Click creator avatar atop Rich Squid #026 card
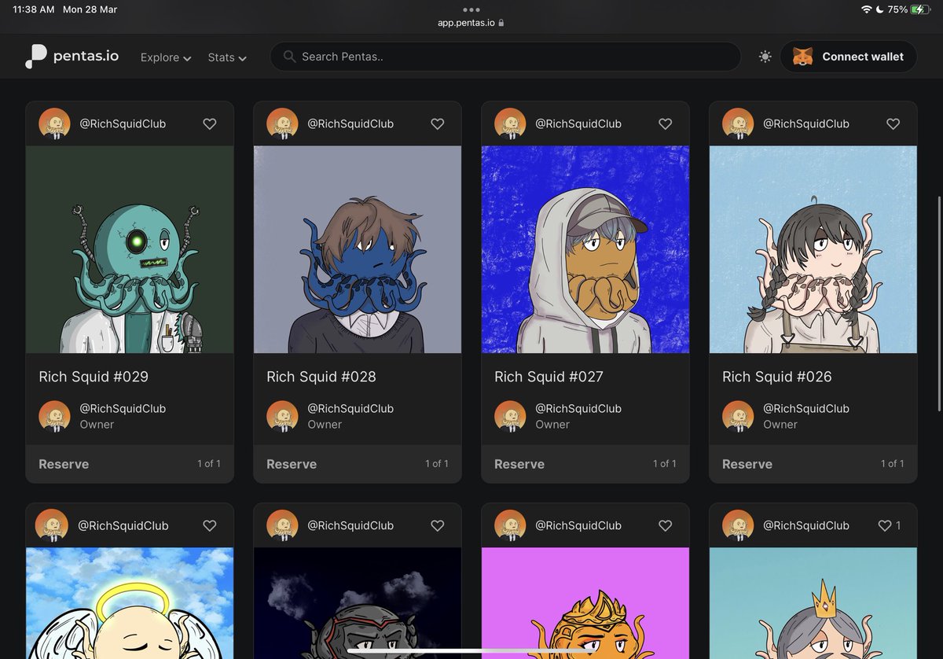Viewport: 943px width, 659px height. click(738, 123)
